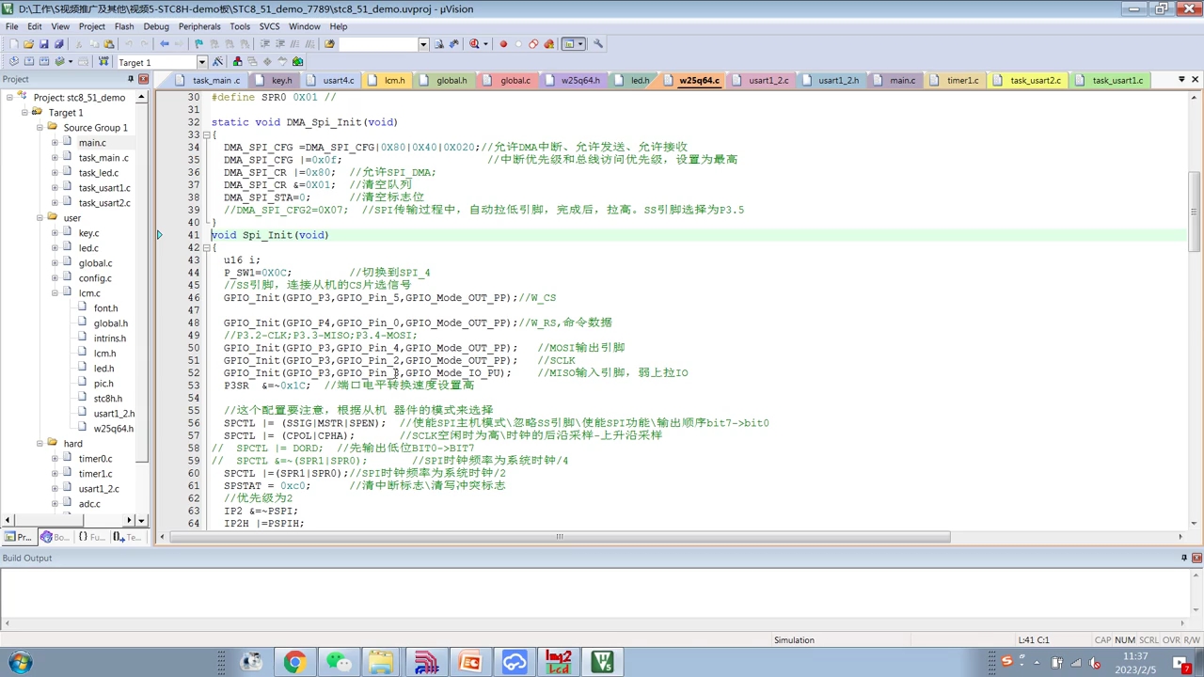Click the Open file toolbar icon
This screenshot has height=677, width=1204.
[x=28, y=44]
